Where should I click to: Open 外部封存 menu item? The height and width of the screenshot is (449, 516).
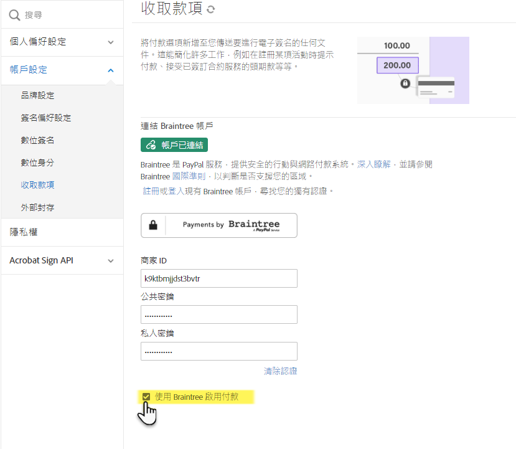(37, 207)
